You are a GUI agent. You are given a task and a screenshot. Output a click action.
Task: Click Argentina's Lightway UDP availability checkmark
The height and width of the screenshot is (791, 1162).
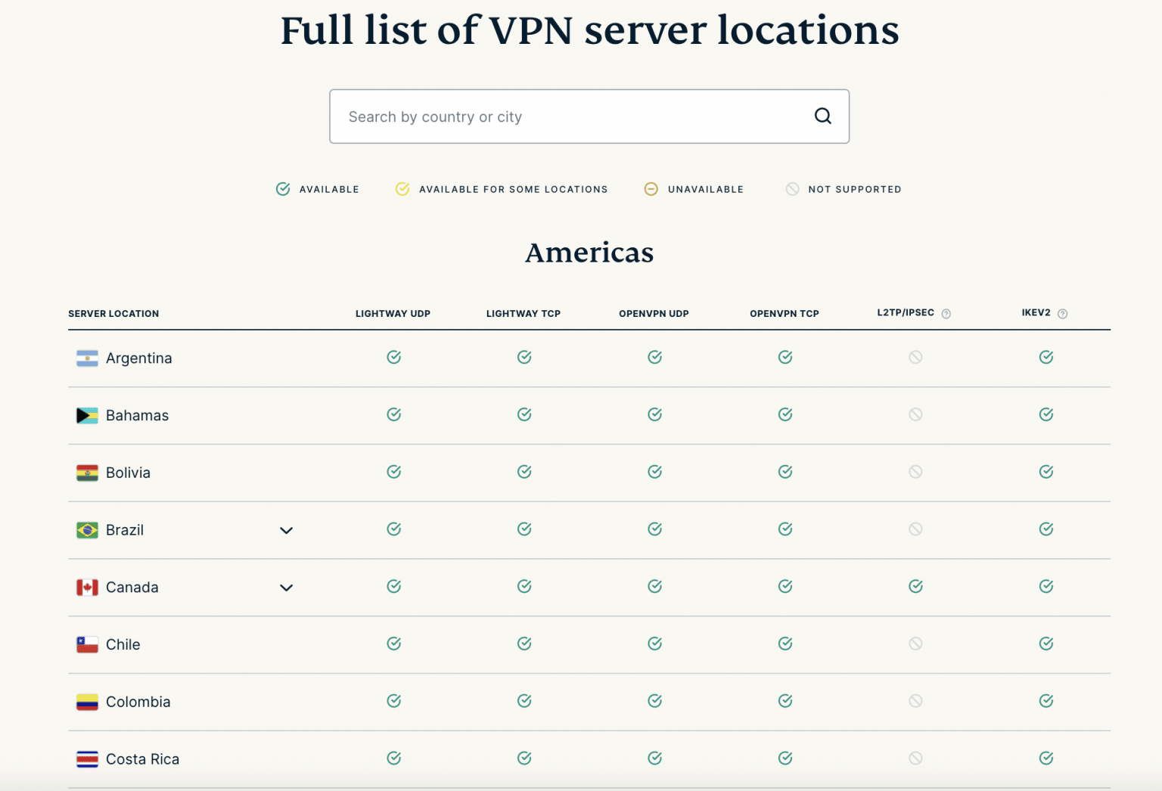(393, 356)
